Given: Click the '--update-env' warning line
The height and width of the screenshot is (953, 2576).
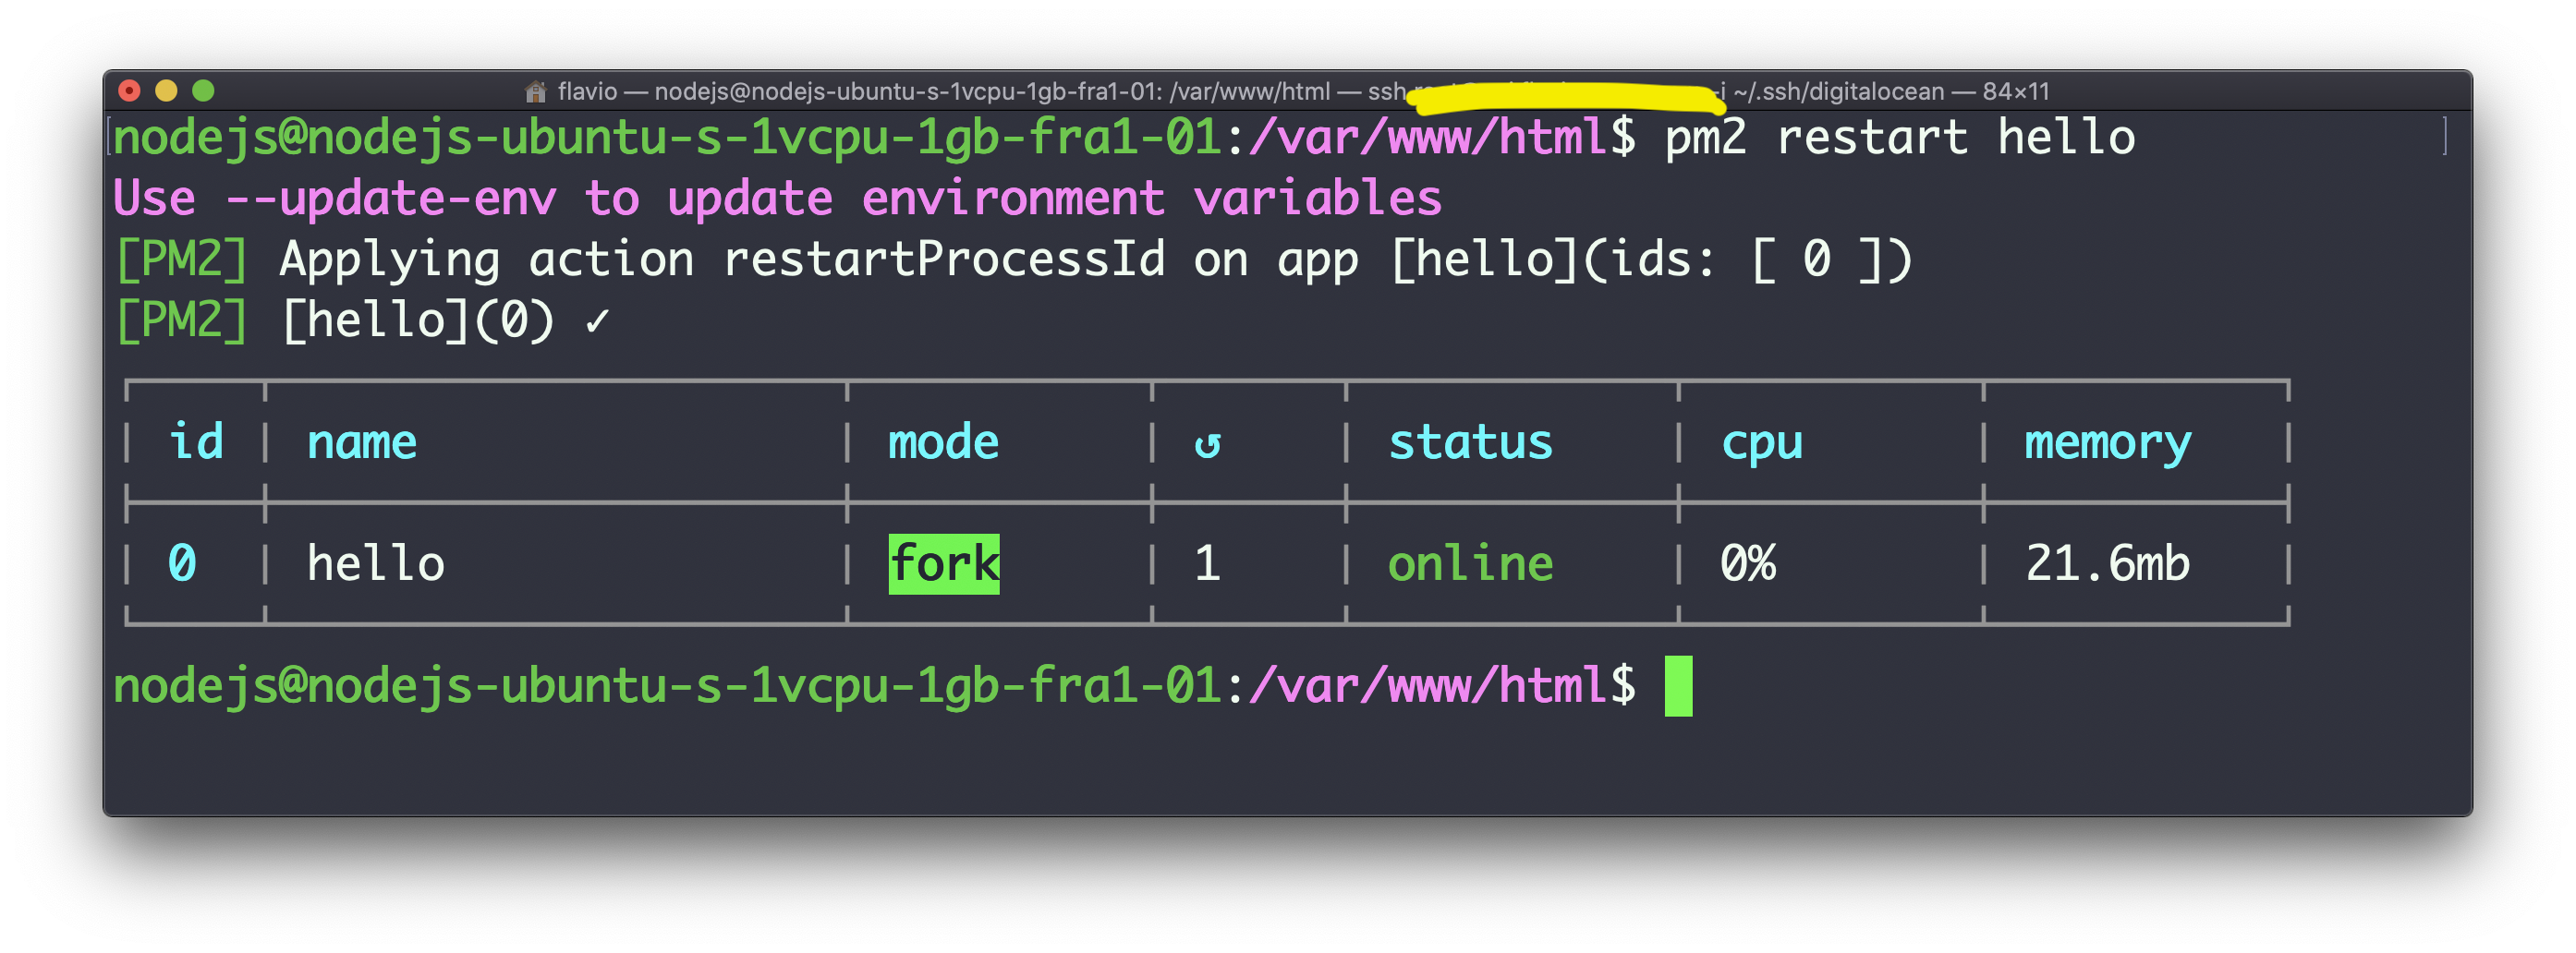Looking at the screenshot, I should coord(777,199).
